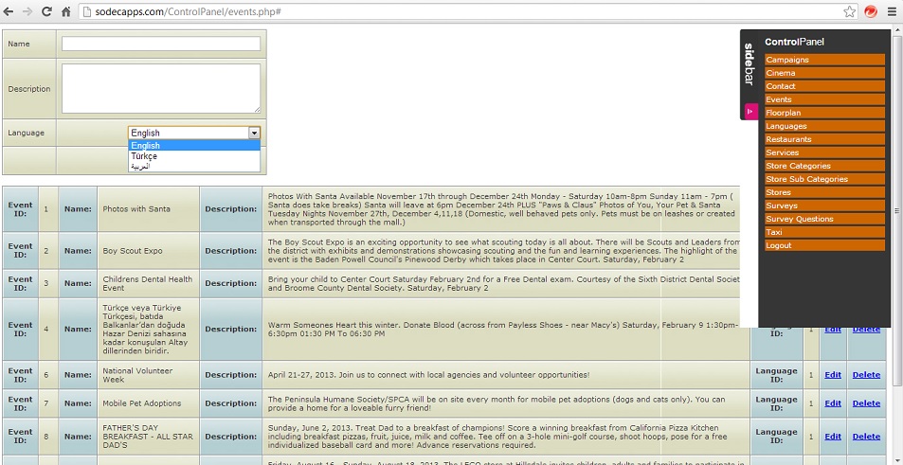
Task: Click the Name input field
Action: click(160, 44)
